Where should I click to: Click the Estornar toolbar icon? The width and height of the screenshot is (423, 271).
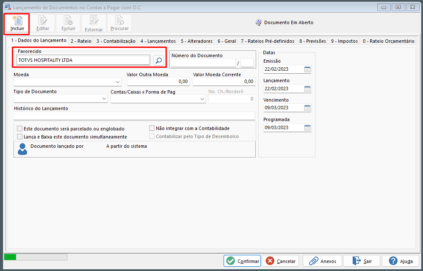click(x=94, y=24)
